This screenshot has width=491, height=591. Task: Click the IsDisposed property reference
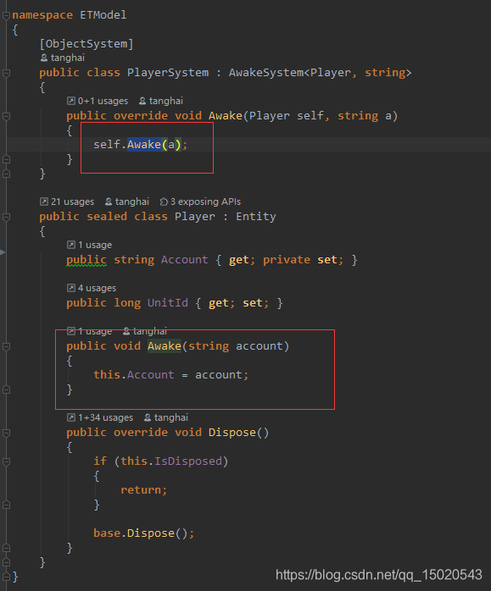click(x=188, y=461)
